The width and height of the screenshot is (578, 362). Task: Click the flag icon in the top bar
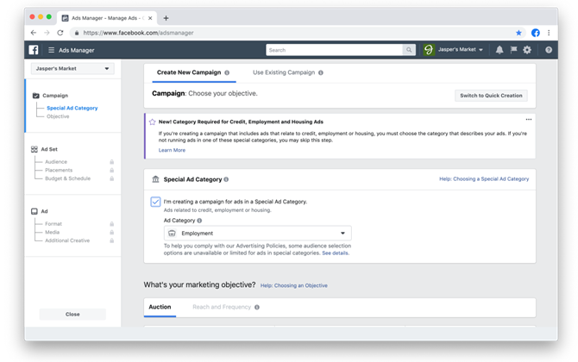click(513, 50)
